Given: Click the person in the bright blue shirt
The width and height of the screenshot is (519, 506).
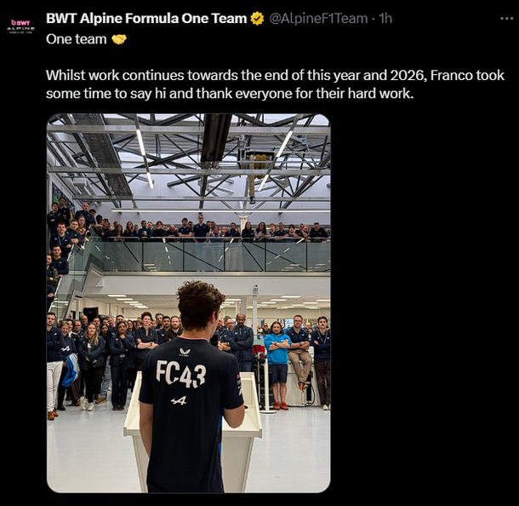Looking at the screenshot, I should tap(277, 349).
